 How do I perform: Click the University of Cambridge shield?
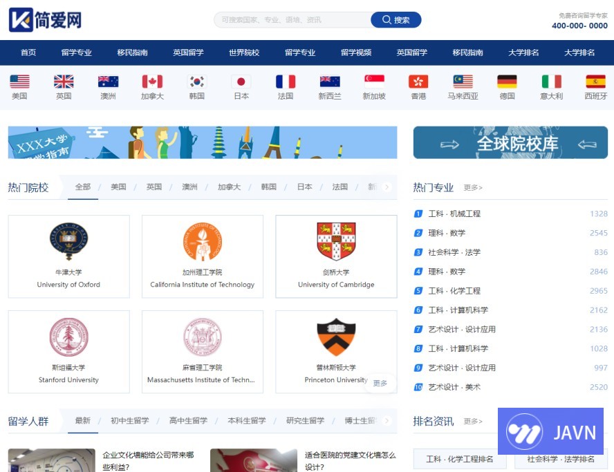336,241
